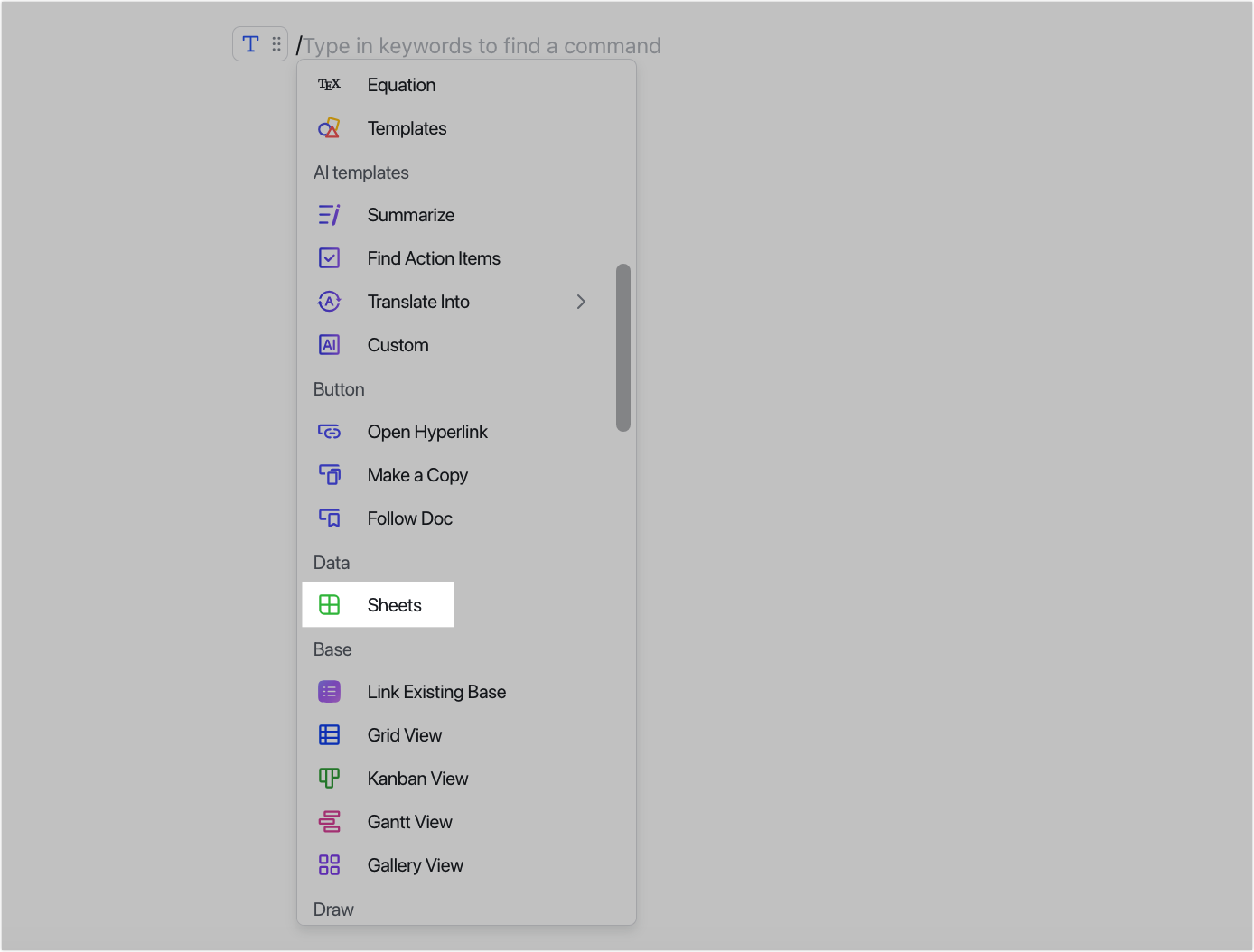Click the Custom AI template icon
Screen dimensions: 1254x952
tap(329, 344)
